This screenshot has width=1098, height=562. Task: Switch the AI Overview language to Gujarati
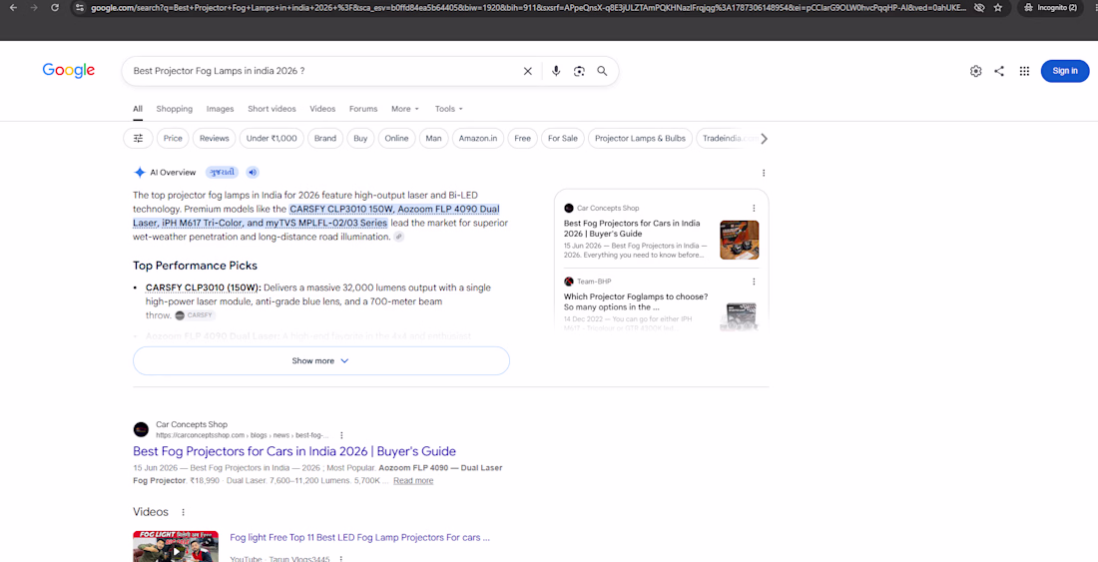pyautogui.click(x=222, y=172)
